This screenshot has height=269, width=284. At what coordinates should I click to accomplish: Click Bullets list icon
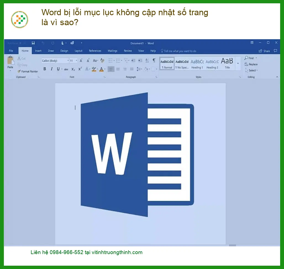(111, 60)
